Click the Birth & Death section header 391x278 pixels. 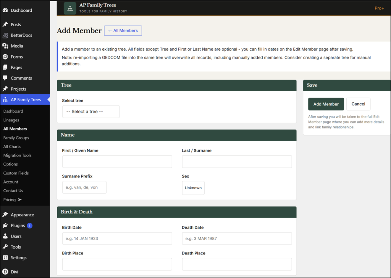tap(176, 212)
